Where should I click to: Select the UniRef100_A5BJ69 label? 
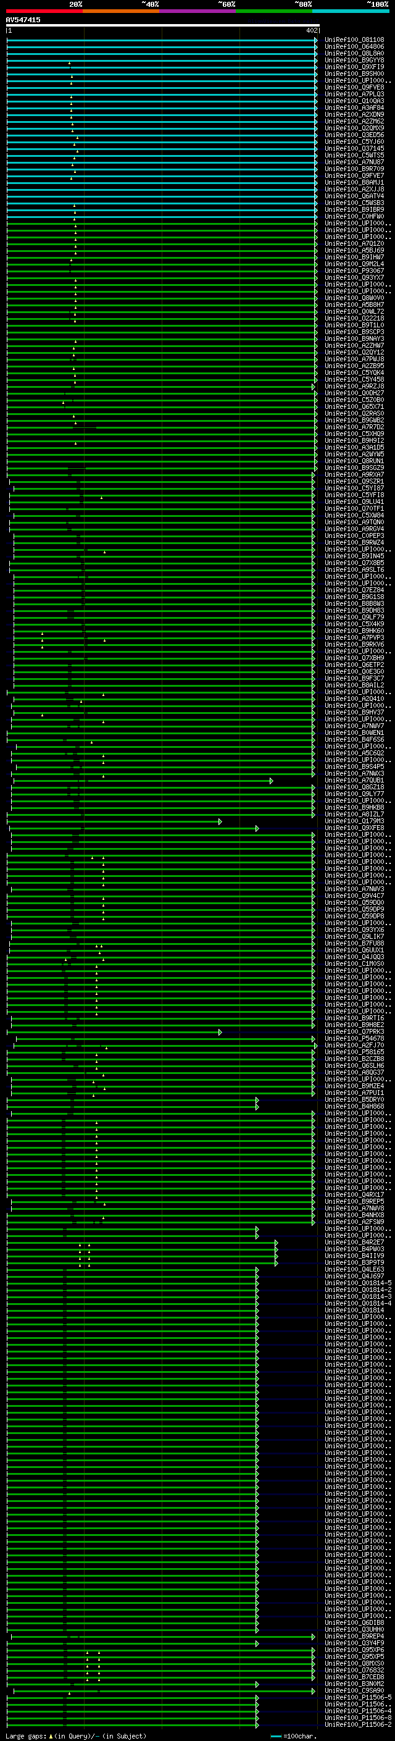point(354,250)
